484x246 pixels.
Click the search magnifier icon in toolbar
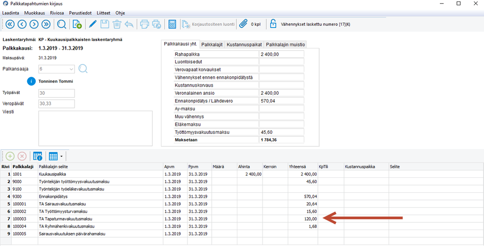point(62,24)
